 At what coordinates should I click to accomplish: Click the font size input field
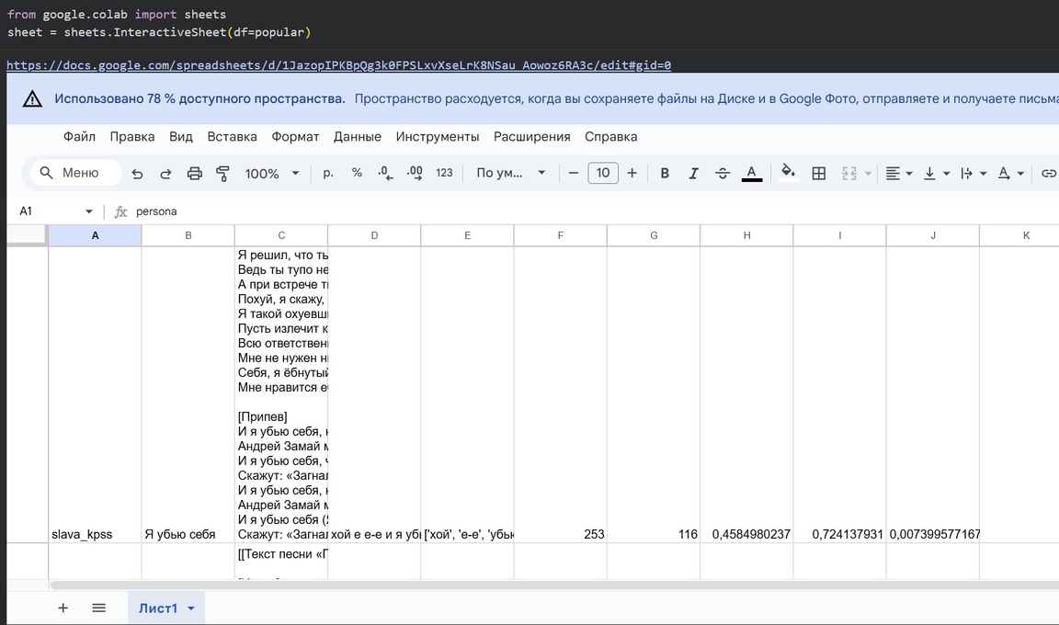click(x=602, y=174)
